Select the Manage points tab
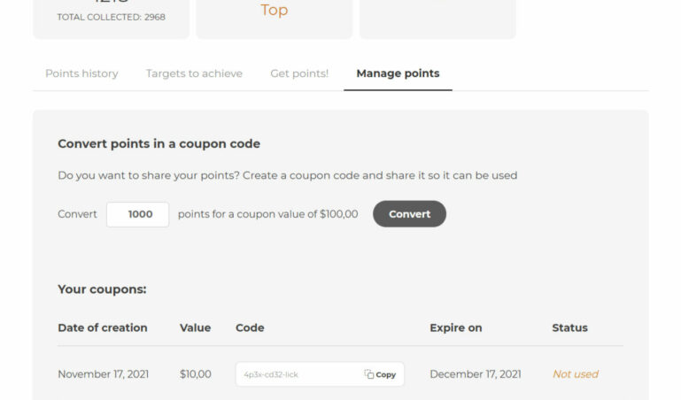 (398, 73)
